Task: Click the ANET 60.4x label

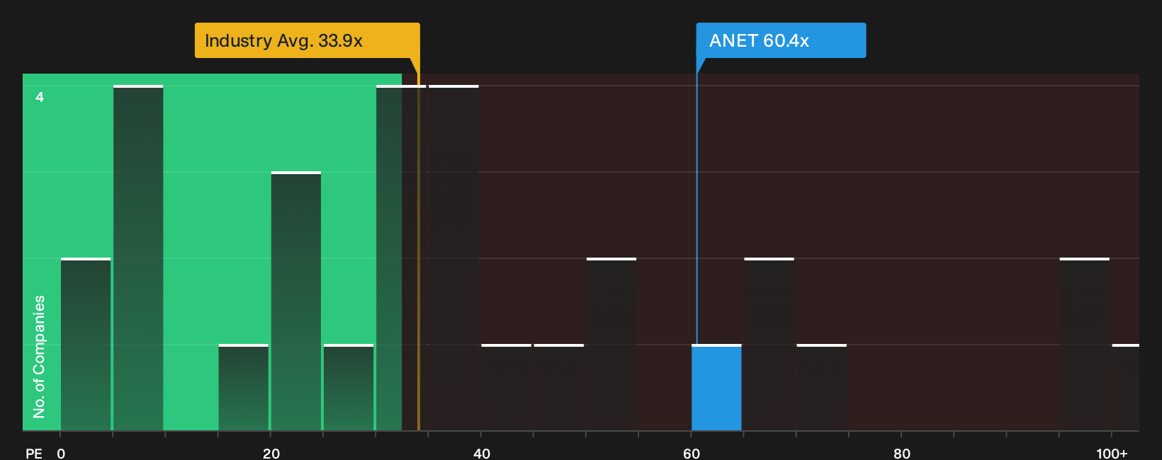Action: (781, 40)
